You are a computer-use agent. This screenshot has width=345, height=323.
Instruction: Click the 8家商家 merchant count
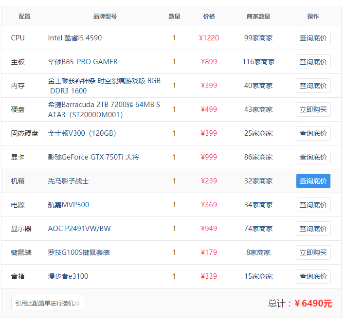tap(258, 252)
